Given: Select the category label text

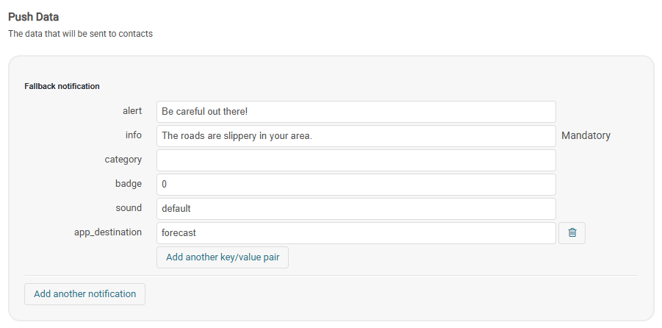Looking at the screenshot, I should point(123,160).
